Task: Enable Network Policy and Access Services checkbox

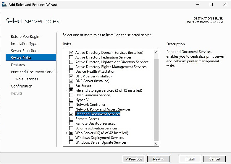Action: [71, 109]
